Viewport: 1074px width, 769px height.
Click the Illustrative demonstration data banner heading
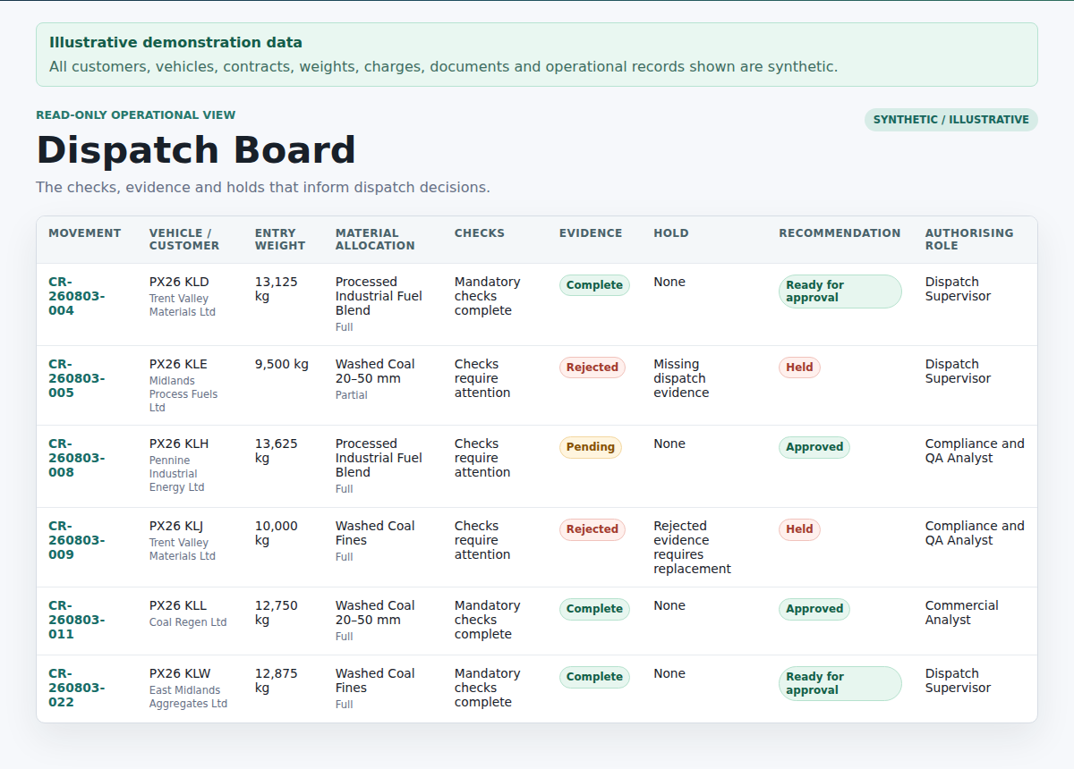[175, 42]
